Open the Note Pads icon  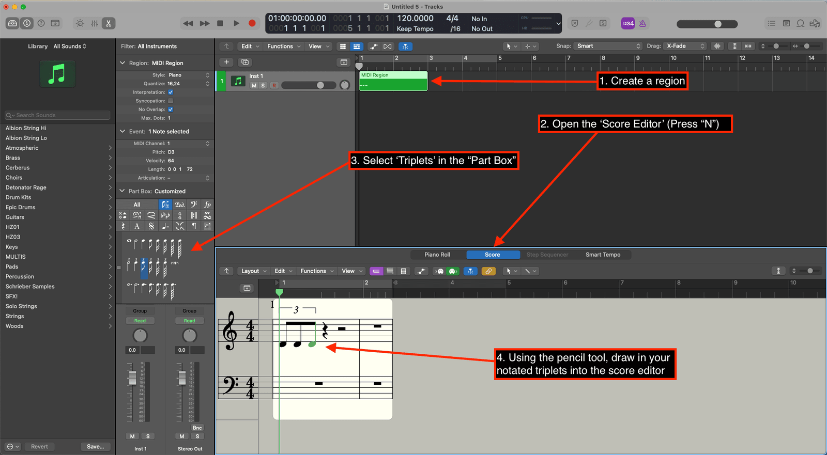(x=786, y=23)
